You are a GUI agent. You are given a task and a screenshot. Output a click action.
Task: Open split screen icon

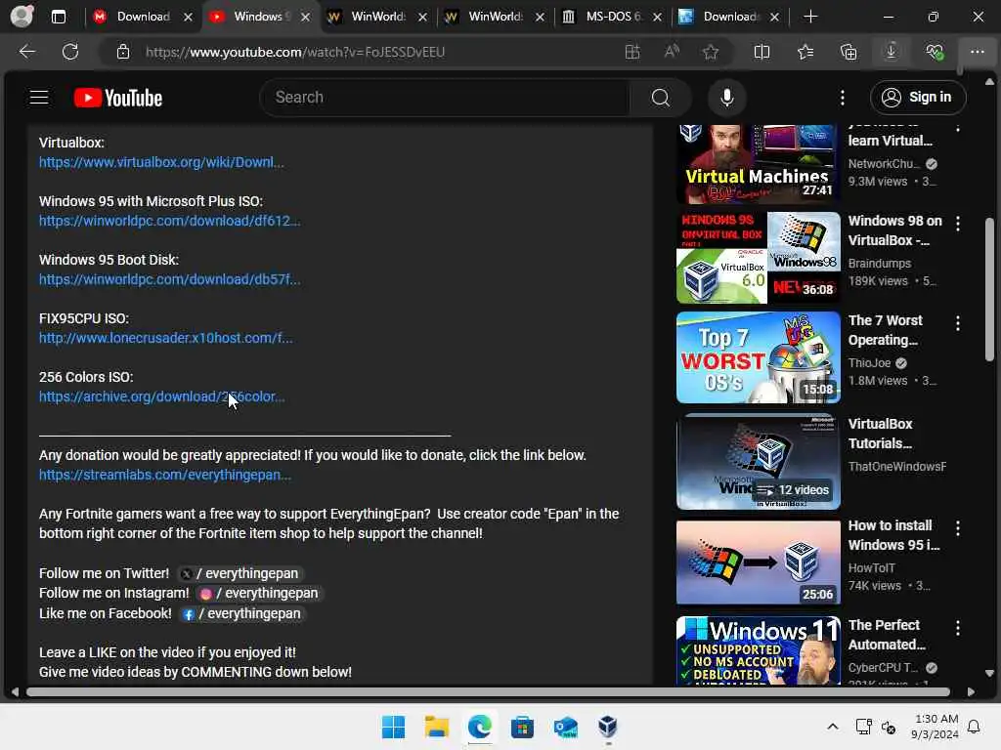point(762,52)
